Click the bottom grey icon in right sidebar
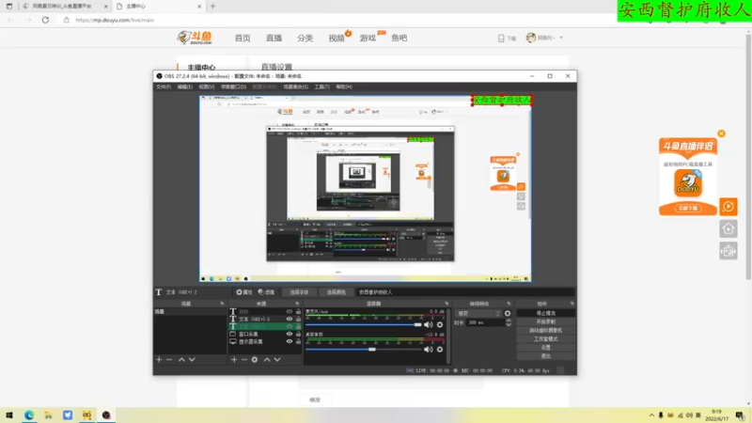 coord(728,251)
